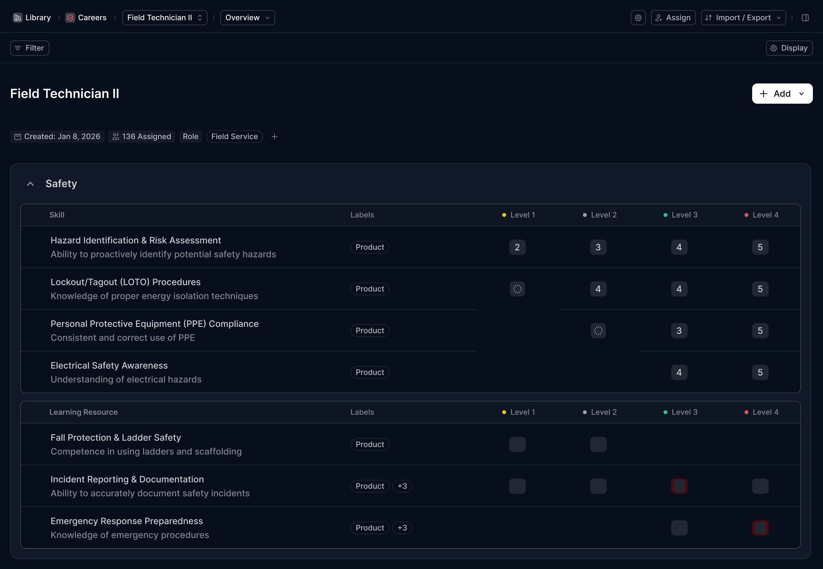This screenshot has width=823, height=569.
Task: Click Hazard Identification Level 1 value 2
Action: [x=517, y=247]
